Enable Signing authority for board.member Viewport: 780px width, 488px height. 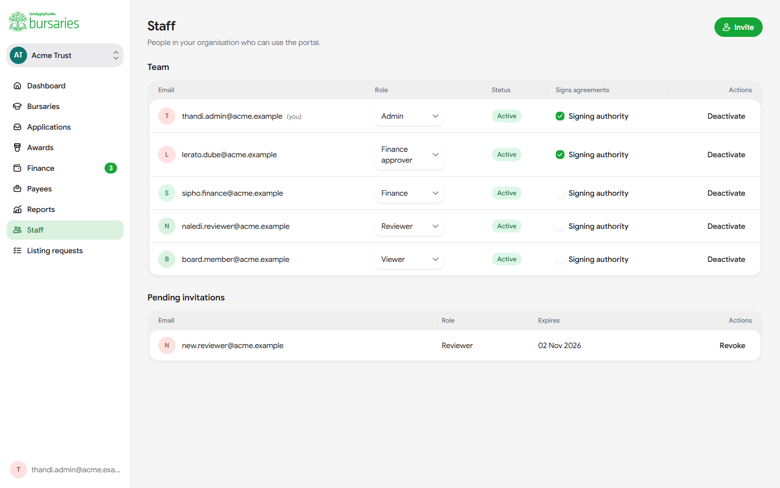[560, 259]
